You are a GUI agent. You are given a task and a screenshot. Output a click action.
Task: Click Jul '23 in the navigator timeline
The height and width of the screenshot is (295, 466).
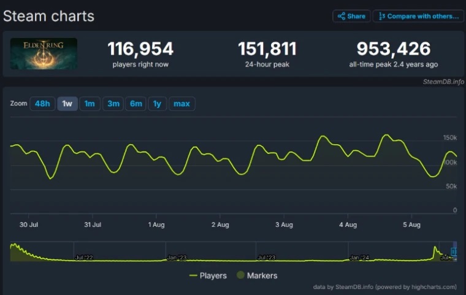pos(266,257)
